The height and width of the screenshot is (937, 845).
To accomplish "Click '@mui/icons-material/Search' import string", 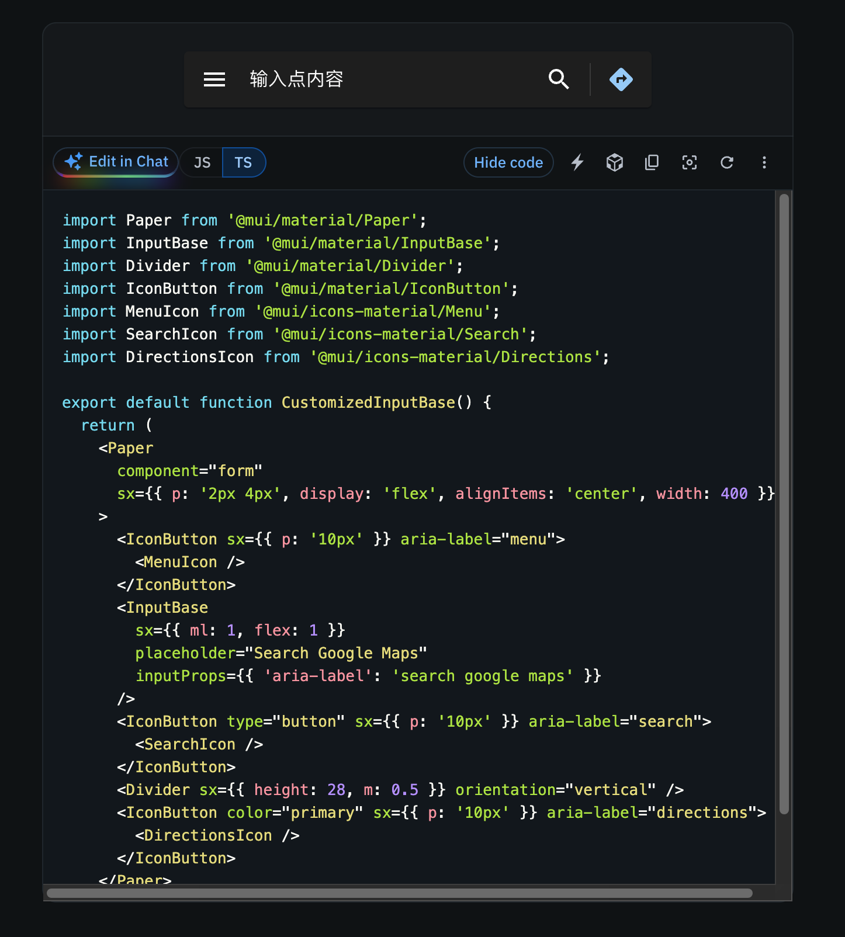I will (400, 334).
